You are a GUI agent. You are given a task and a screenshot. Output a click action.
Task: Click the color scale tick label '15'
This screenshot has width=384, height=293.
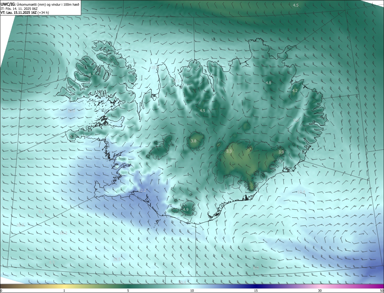pyautogui.click(x=256, y=291)
